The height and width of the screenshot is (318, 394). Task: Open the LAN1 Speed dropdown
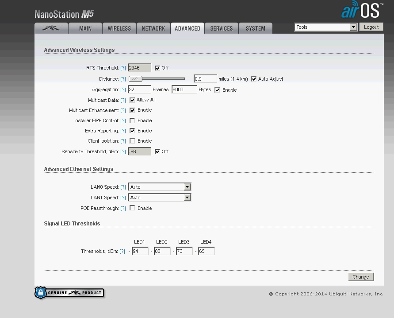(x=160, y=198)
